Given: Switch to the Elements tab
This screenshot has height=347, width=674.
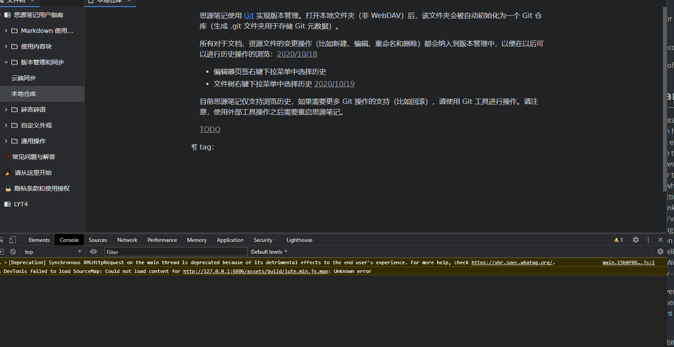Looking at the screenshot, I should pyautogui.click(x=39, y=240).
